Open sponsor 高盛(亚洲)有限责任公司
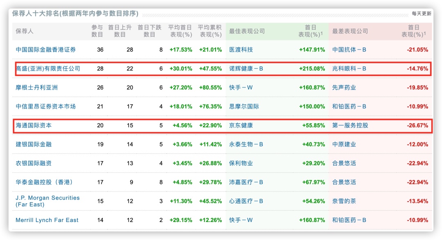Screen dimensions: 442x240 (x=48, y=69)
